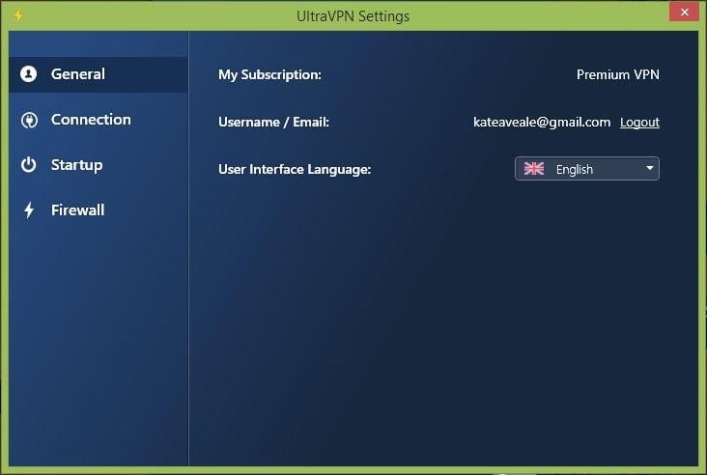
Task: Click the Startup power icon
Action: pyautogui.click(x=28, y=165)
